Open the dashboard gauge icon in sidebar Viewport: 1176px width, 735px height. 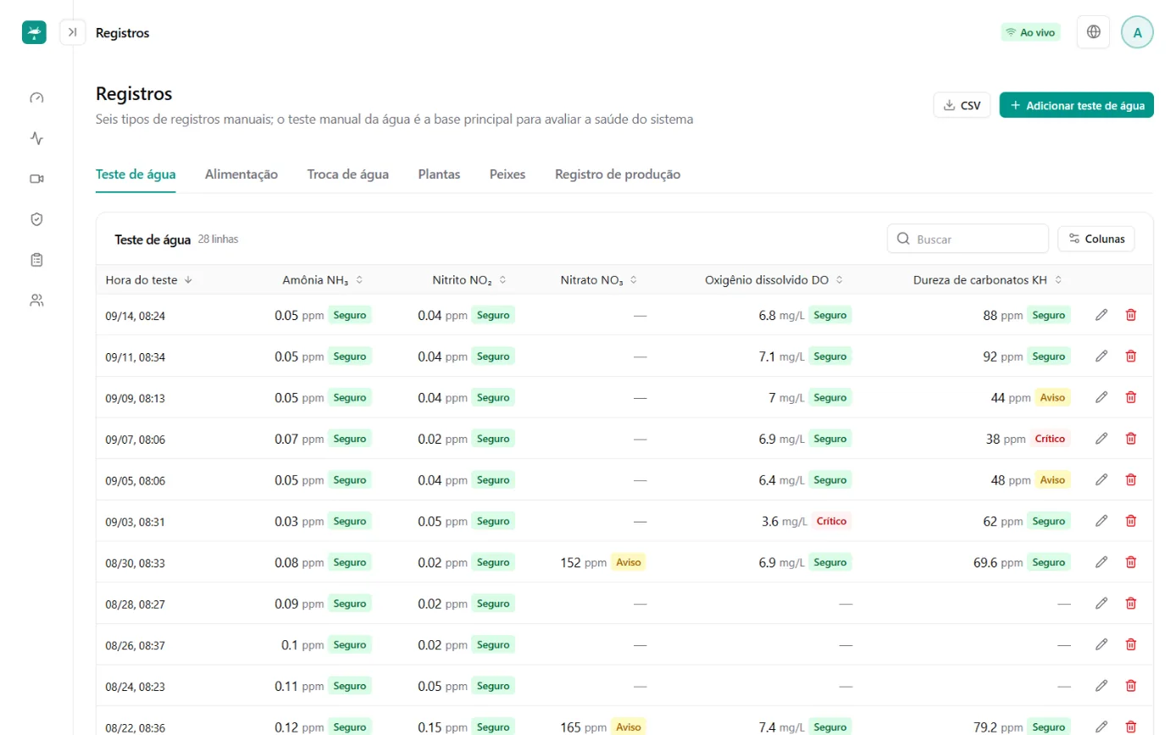(36, 97)
